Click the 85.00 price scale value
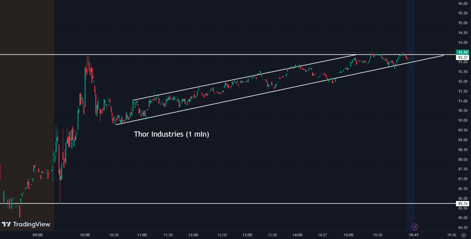Viewport: 471px width, 239px height. pos(463,218)
